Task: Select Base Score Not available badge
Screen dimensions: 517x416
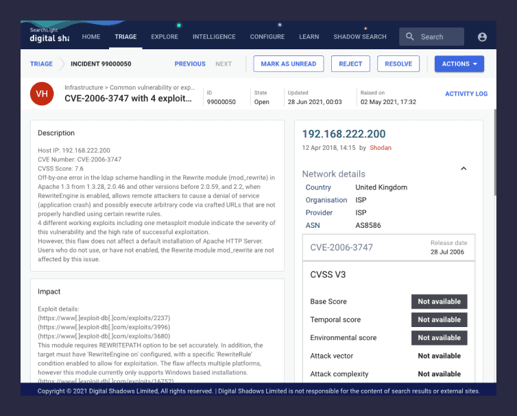Action: point(440,302)
